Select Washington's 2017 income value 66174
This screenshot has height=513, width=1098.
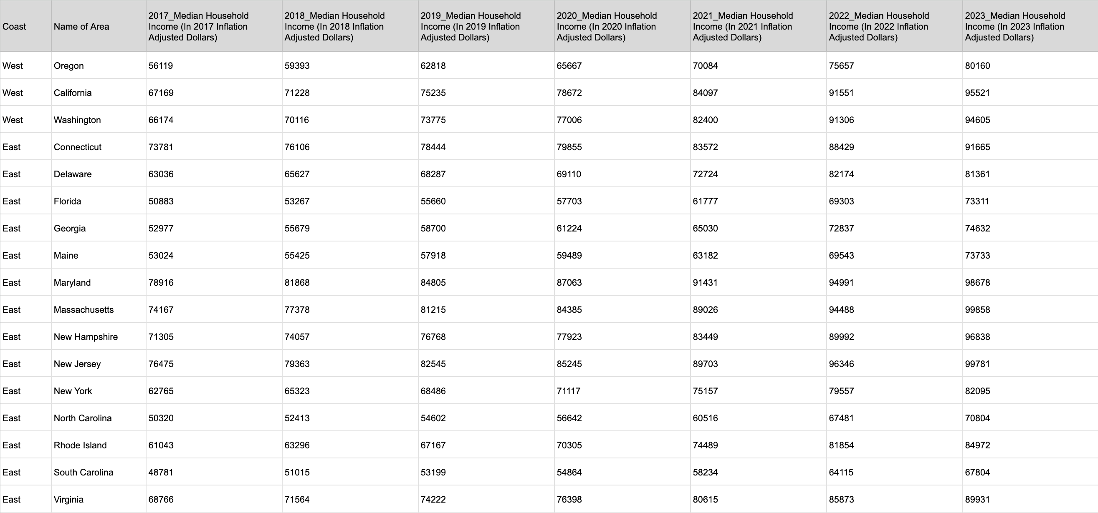point(161,120)
